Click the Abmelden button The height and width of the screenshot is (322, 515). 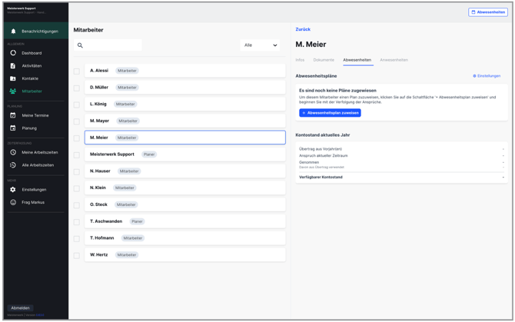(20, 308)
